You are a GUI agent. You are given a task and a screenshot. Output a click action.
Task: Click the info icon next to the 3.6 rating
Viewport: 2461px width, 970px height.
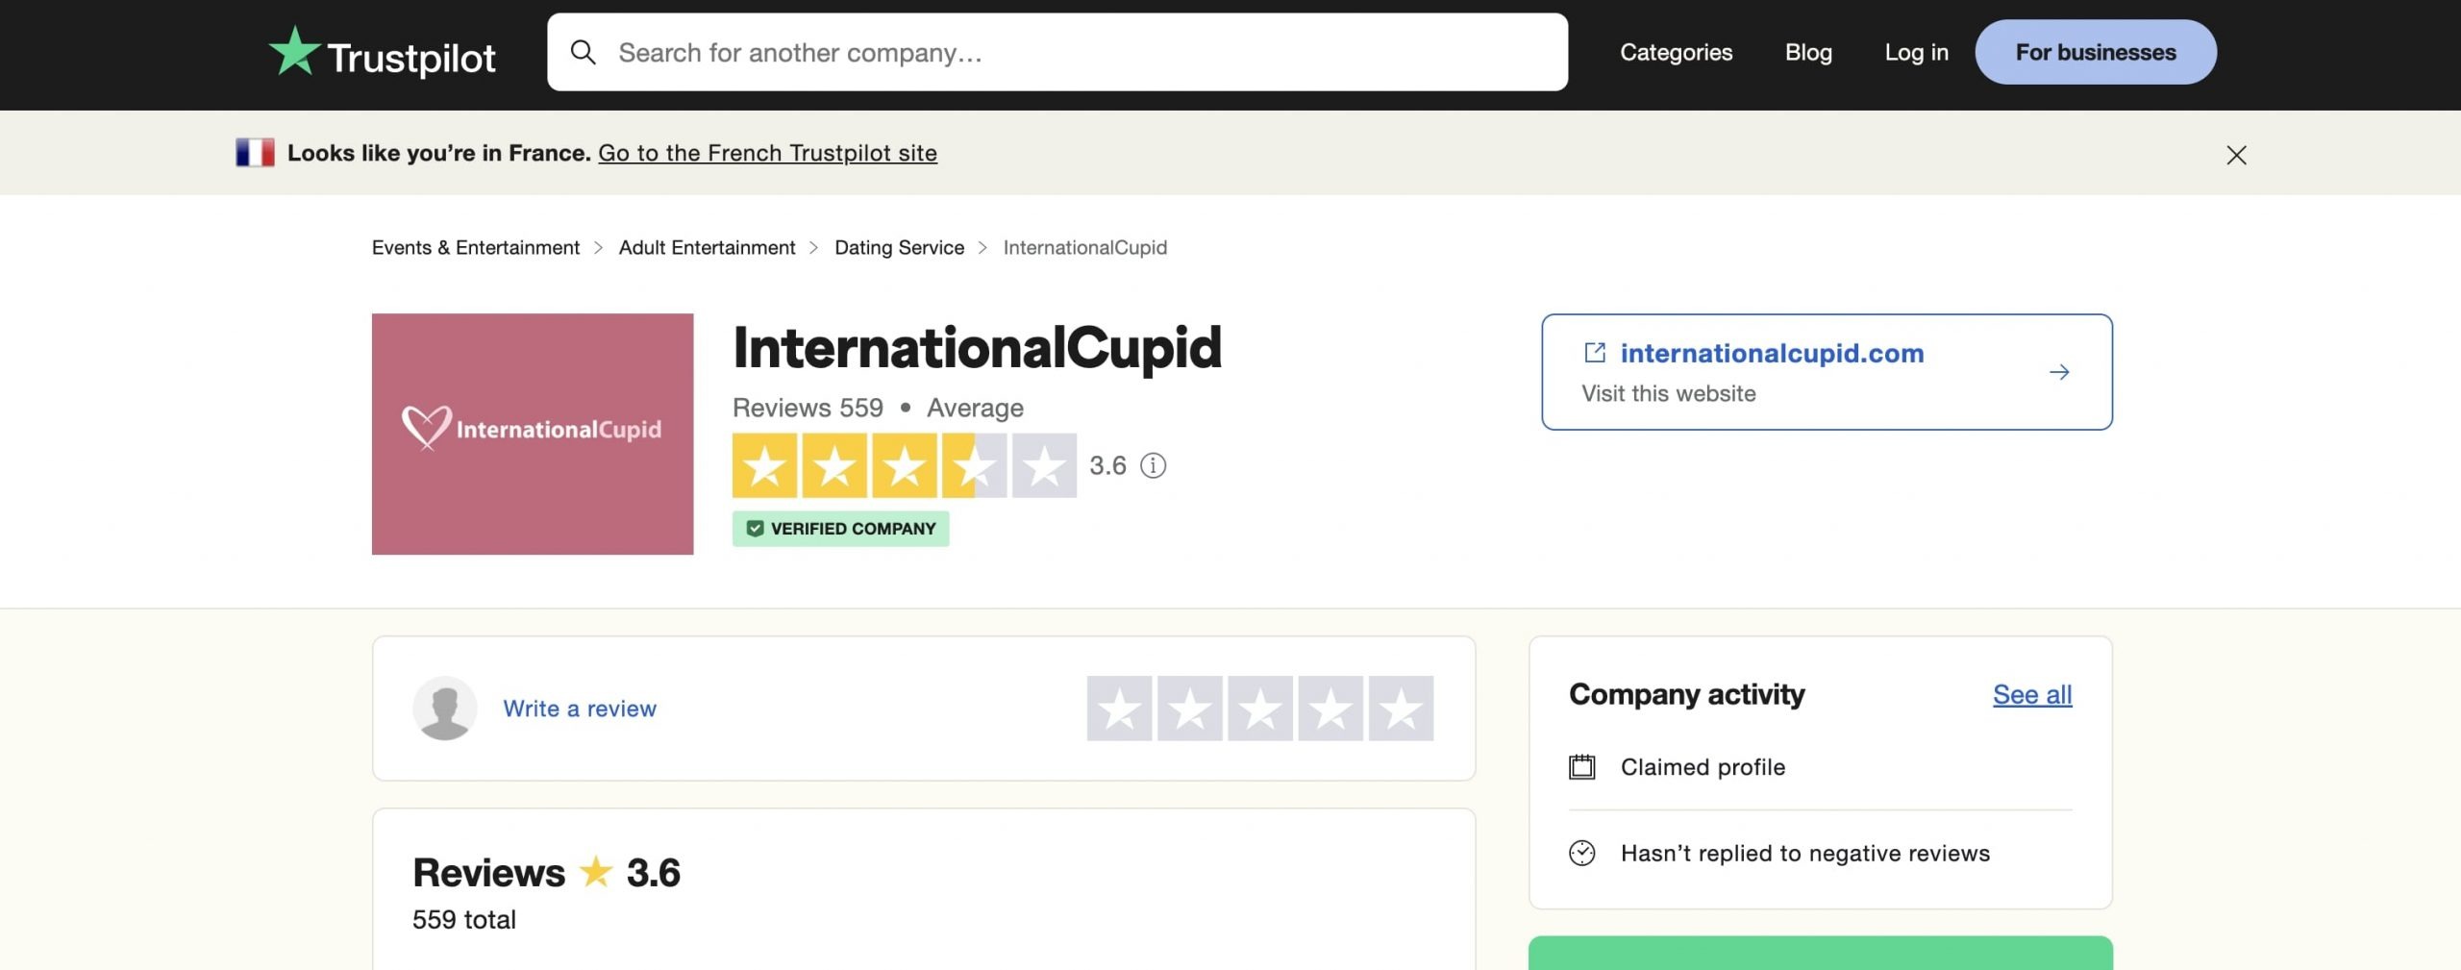tap(1153, 466)
